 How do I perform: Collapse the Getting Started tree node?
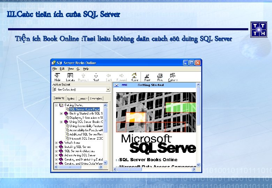click(x=56, y=105)
